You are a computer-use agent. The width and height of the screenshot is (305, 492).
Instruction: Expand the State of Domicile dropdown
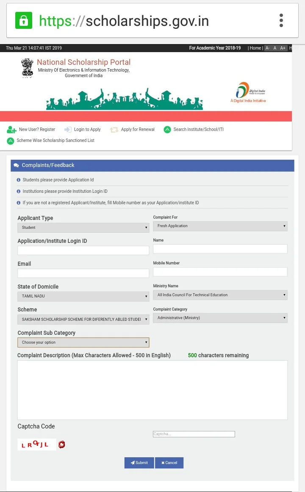pos(83,296)
